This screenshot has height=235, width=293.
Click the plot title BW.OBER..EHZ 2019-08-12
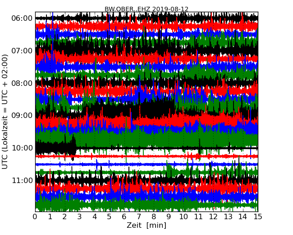pyautogui.click(x=146, y=9)
